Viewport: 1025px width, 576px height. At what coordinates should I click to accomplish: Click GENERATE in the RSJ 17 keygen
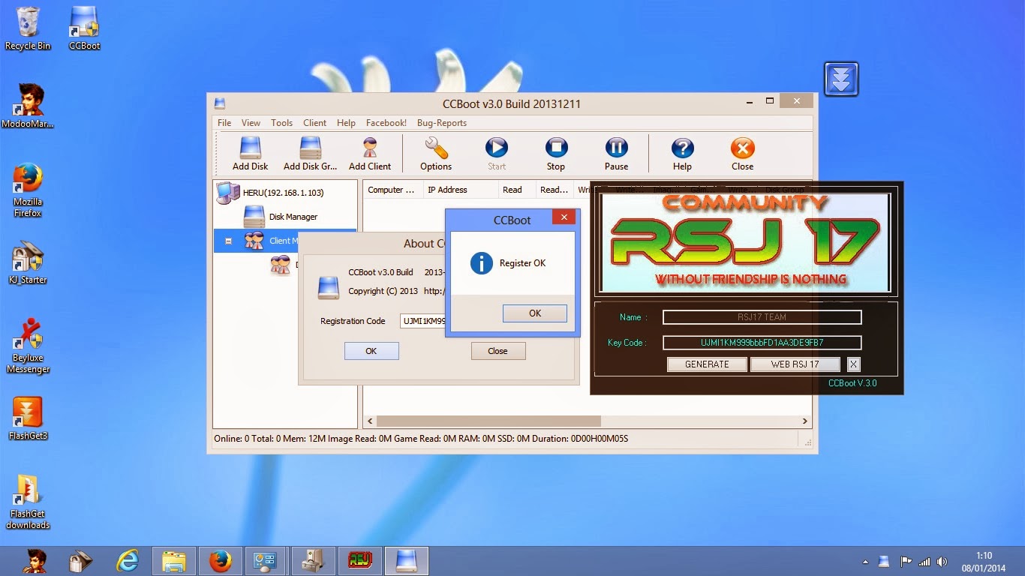707,364
